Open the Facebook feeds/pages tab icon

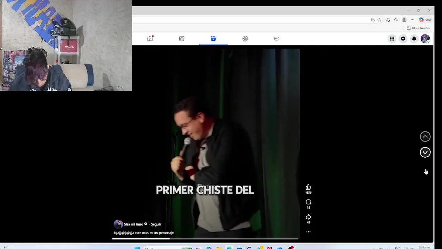click(182, 38)
